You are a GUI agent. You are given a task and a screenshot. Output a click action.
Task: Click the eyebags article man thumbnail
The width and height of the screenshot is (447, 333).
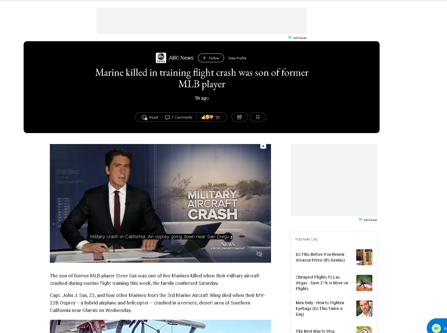point(364,309)
